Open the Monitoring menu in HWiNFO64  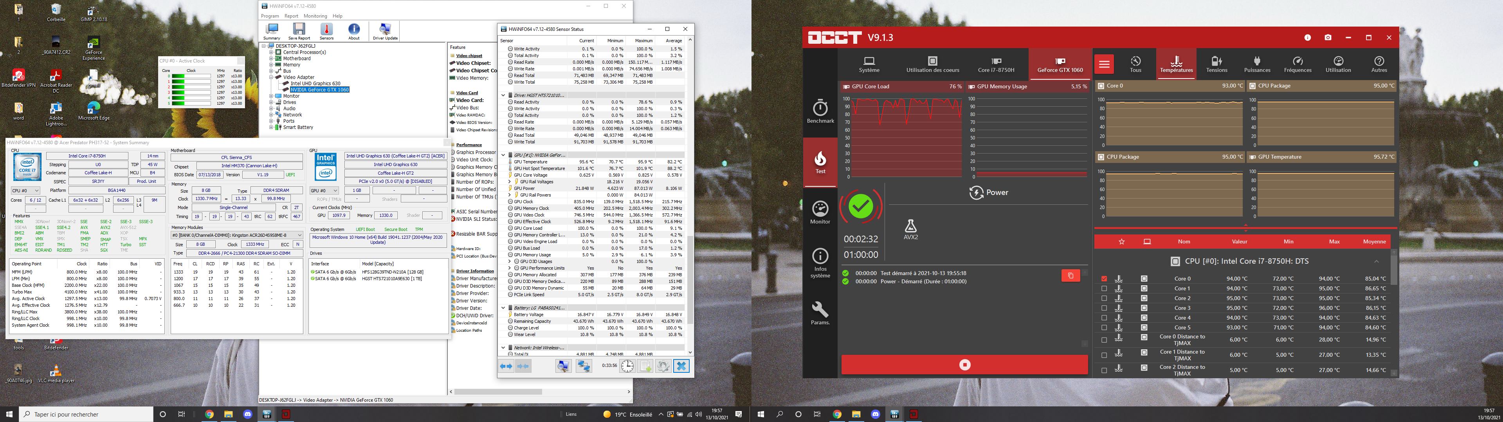point(315,16)
